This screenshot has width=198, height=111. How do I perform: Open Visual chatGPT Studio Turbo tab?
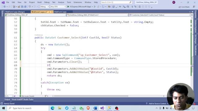(23, 99)
